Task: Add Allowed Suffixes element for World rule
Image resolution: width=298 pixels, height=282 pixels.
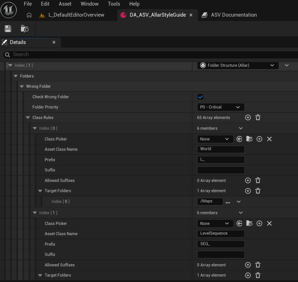Action: pos(248,180)
